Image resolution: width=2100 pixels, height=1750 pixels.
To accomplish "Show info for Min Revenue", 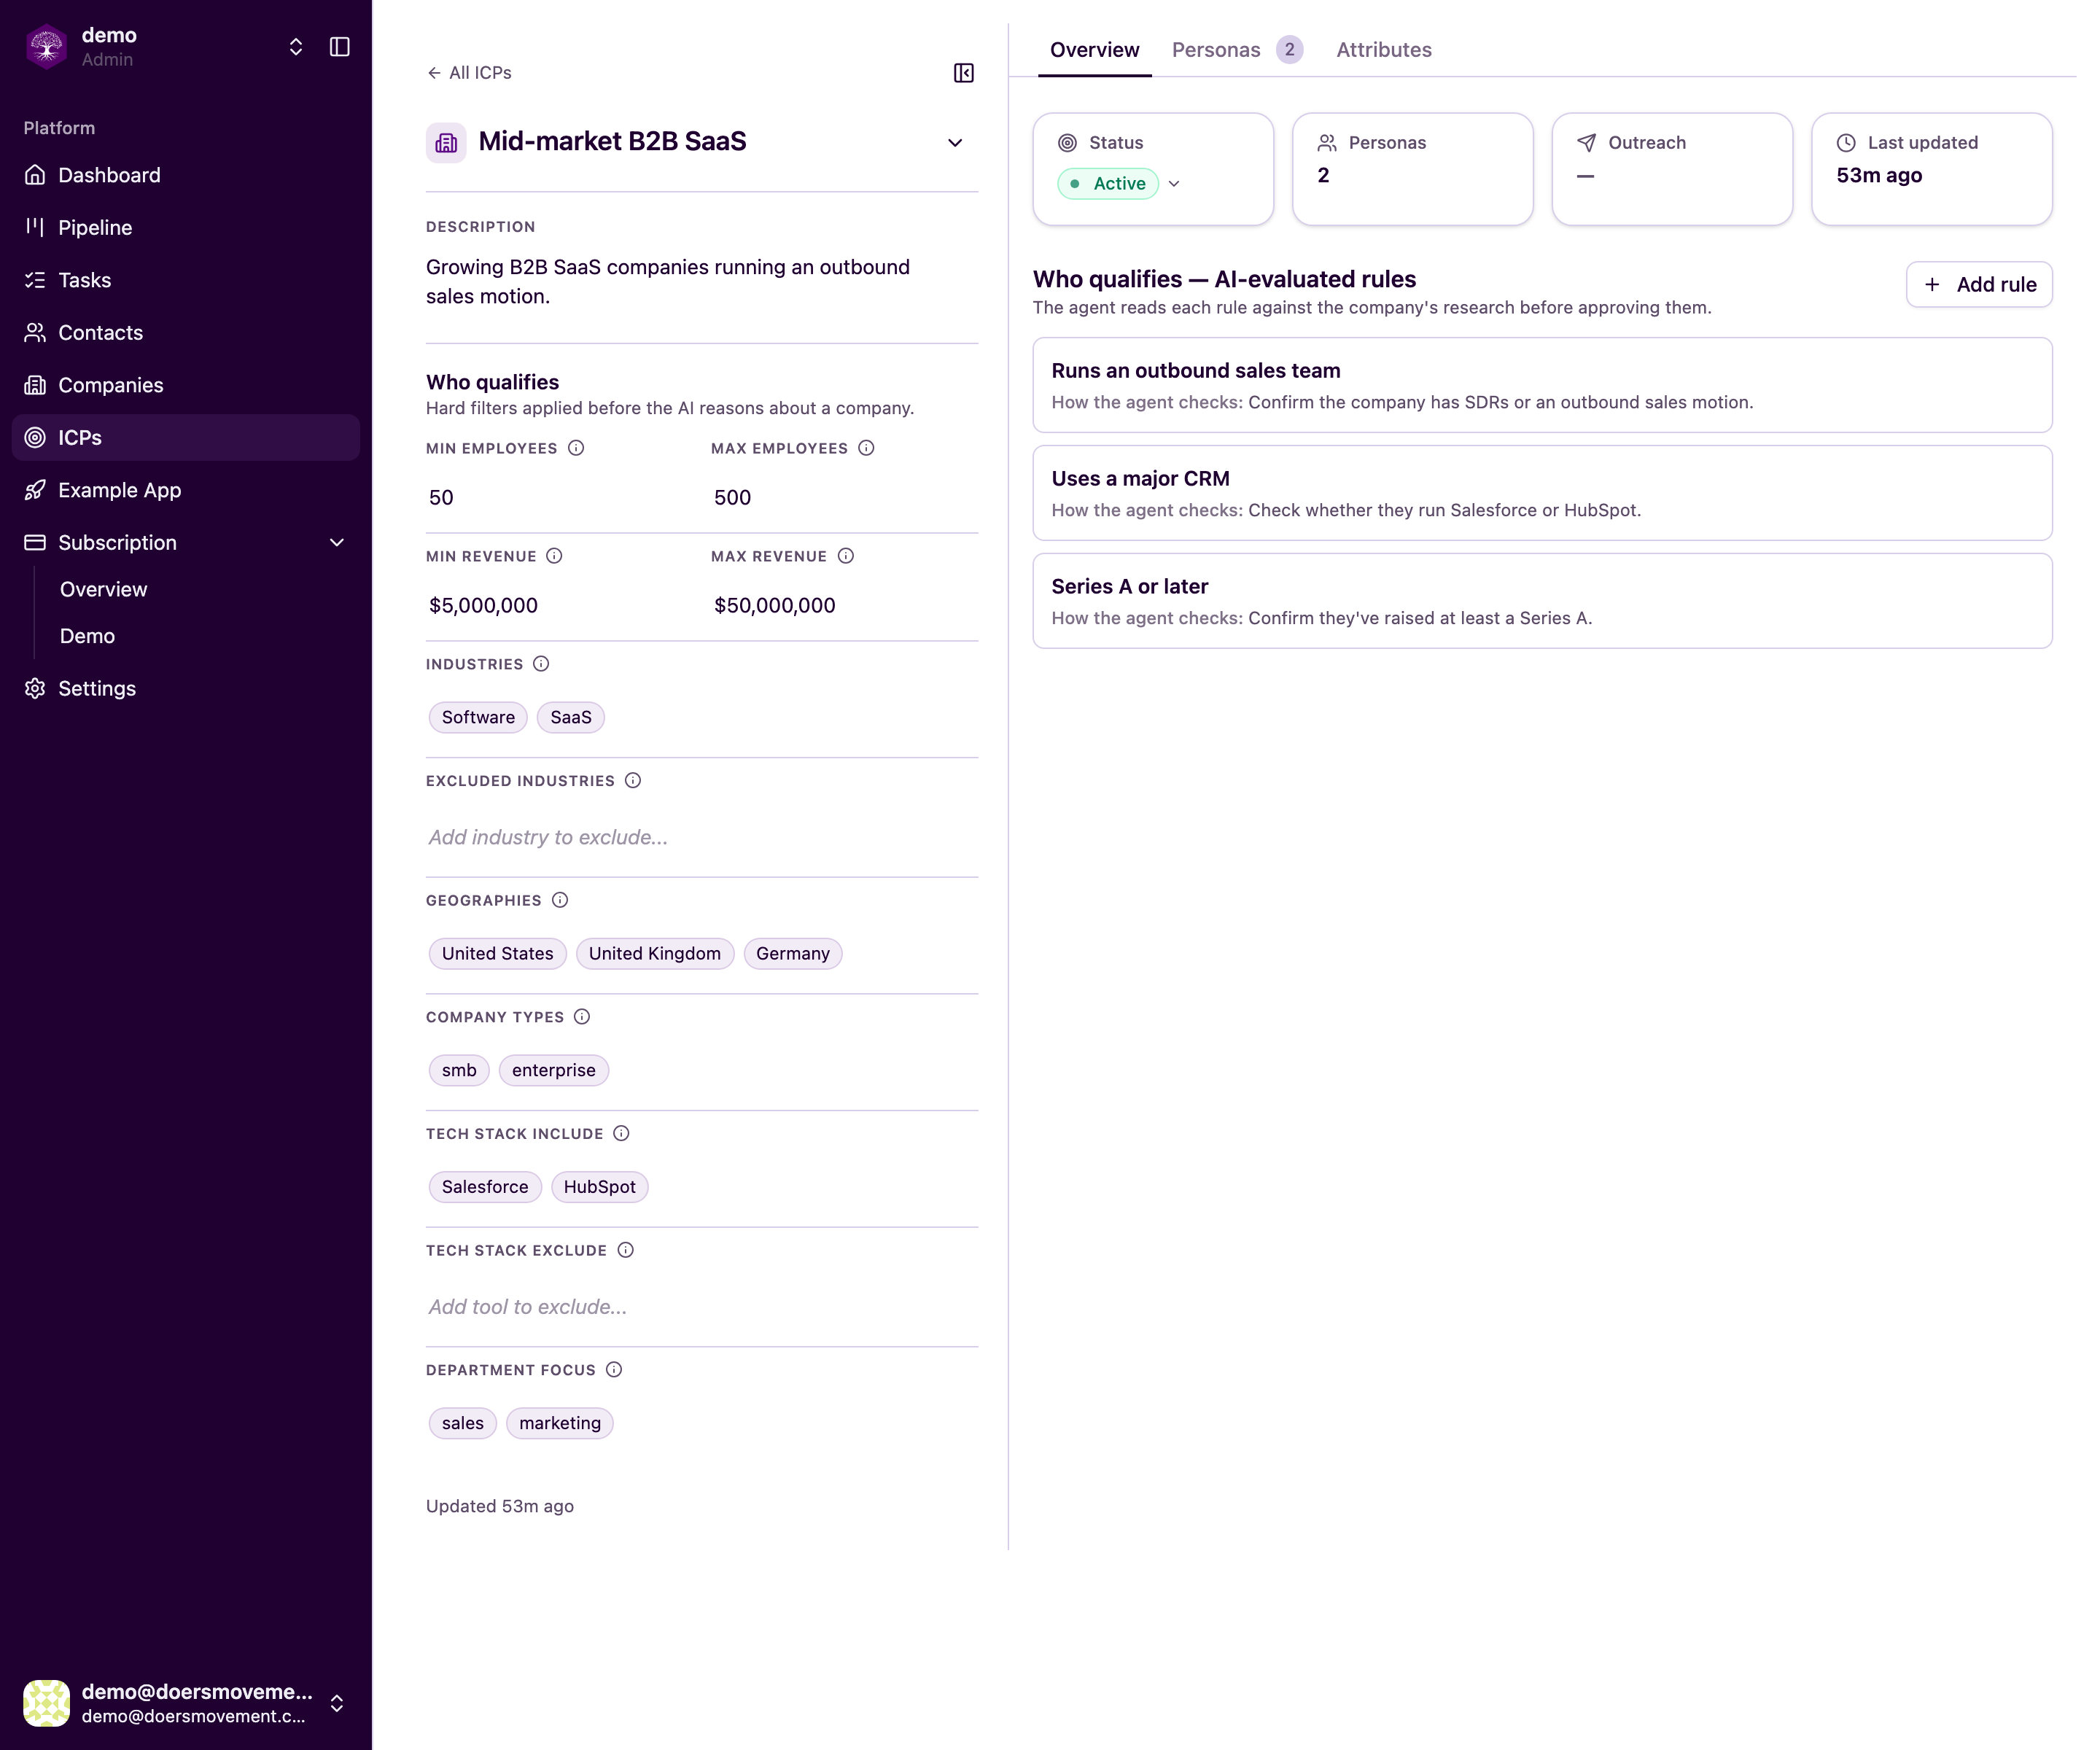I will click(x=554, y=556).
